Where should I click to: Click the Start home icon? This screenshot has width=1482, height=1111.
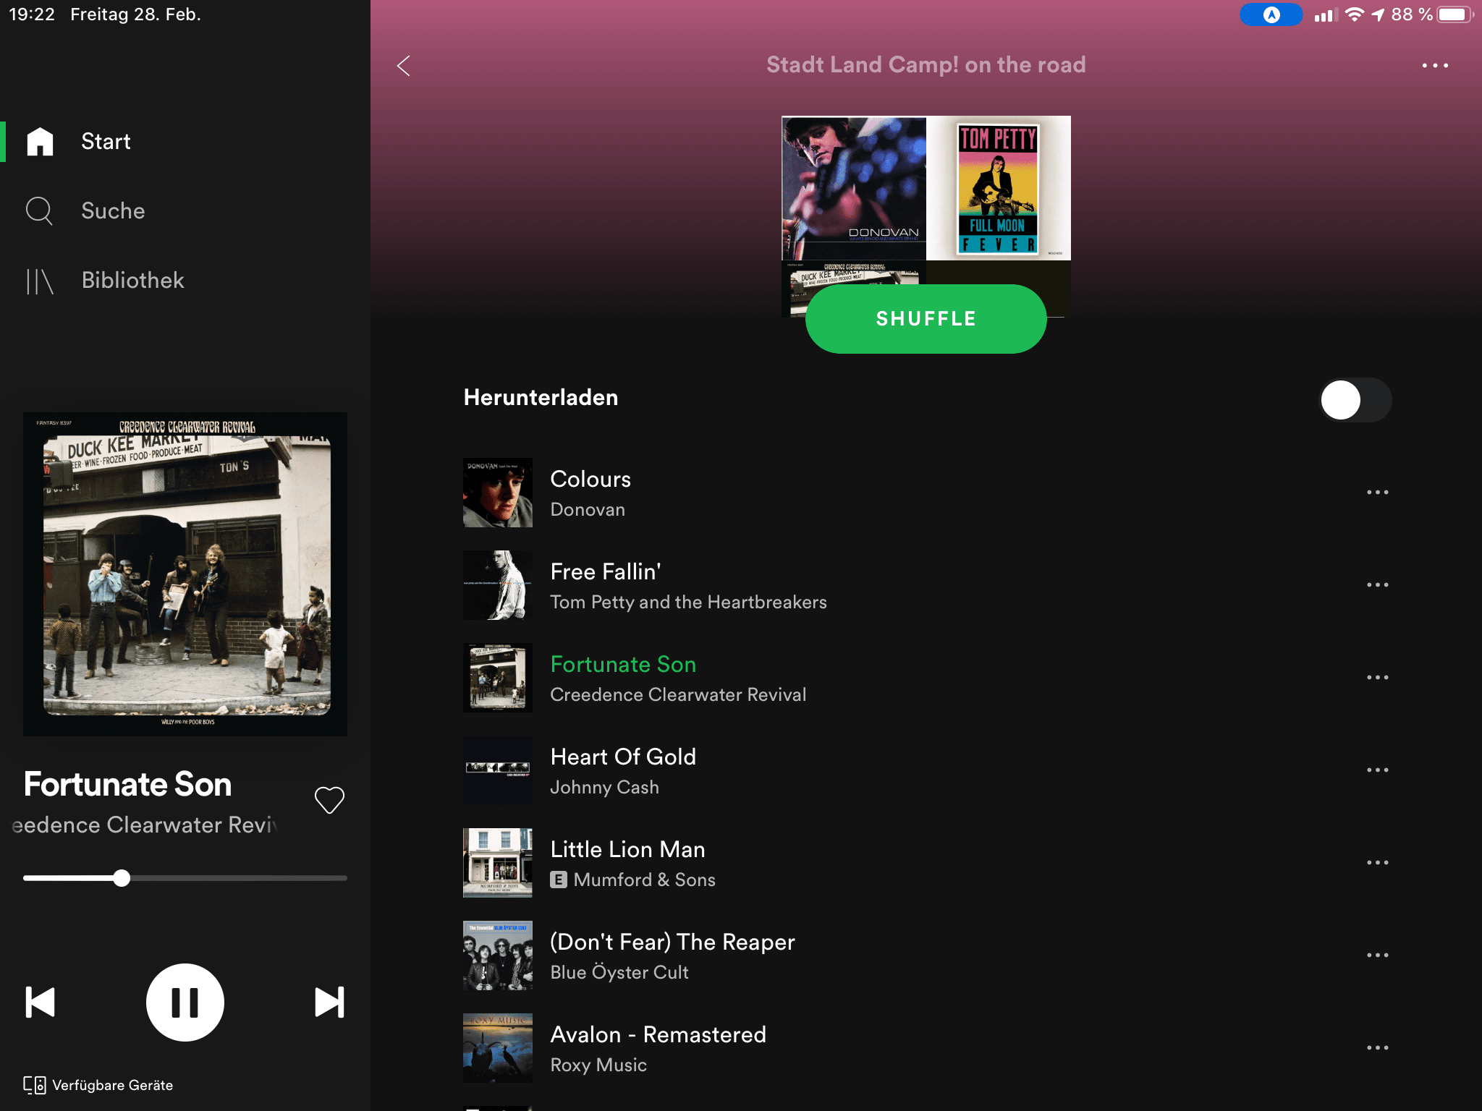40,141
